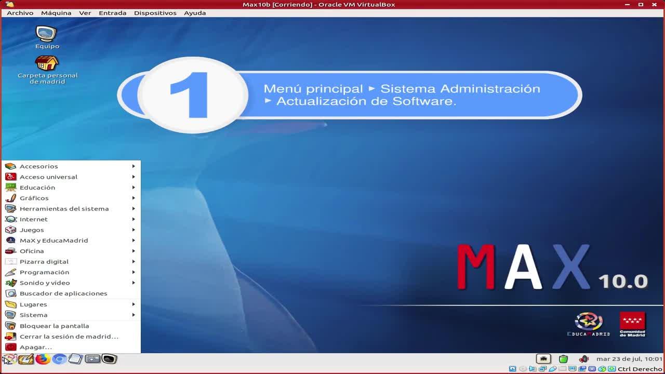Click the main menu launcher in the panel

tap(9, 359)
